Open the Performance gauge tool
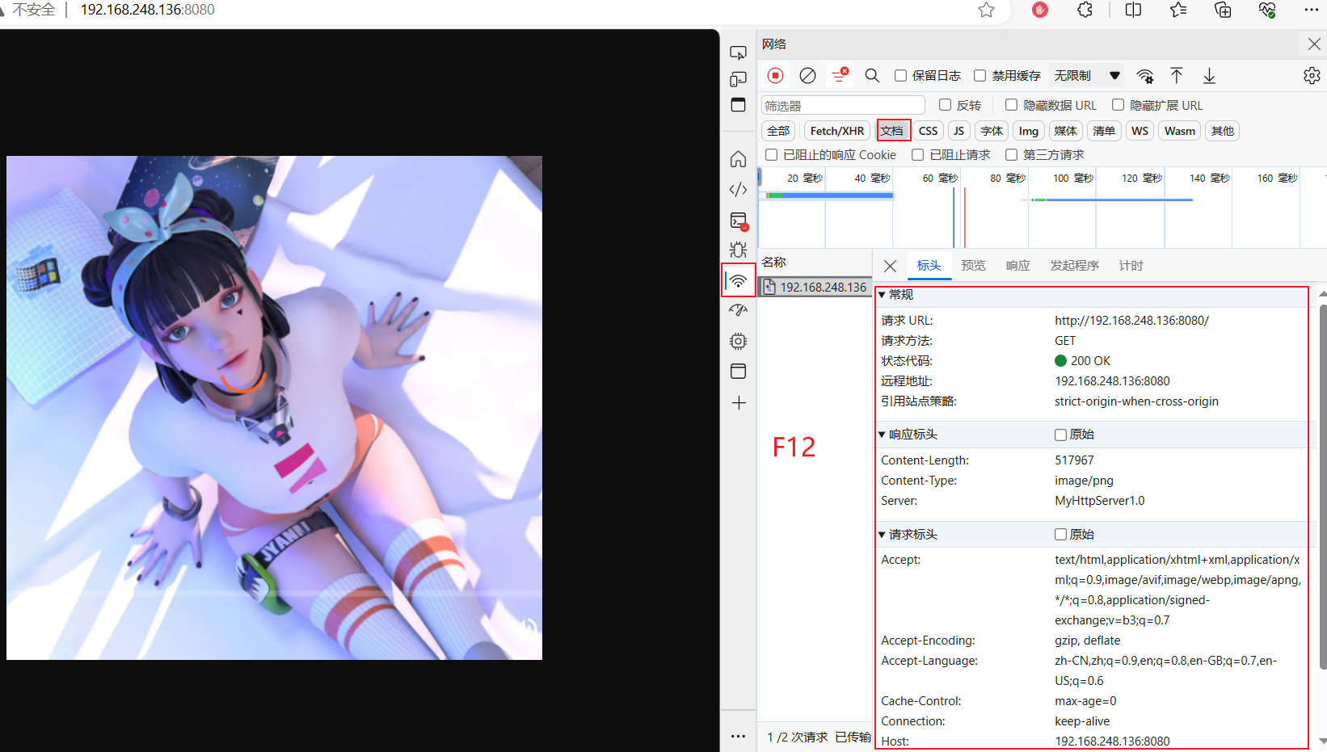This screenshot has height=752, width=1327. [x=738, y=310]
